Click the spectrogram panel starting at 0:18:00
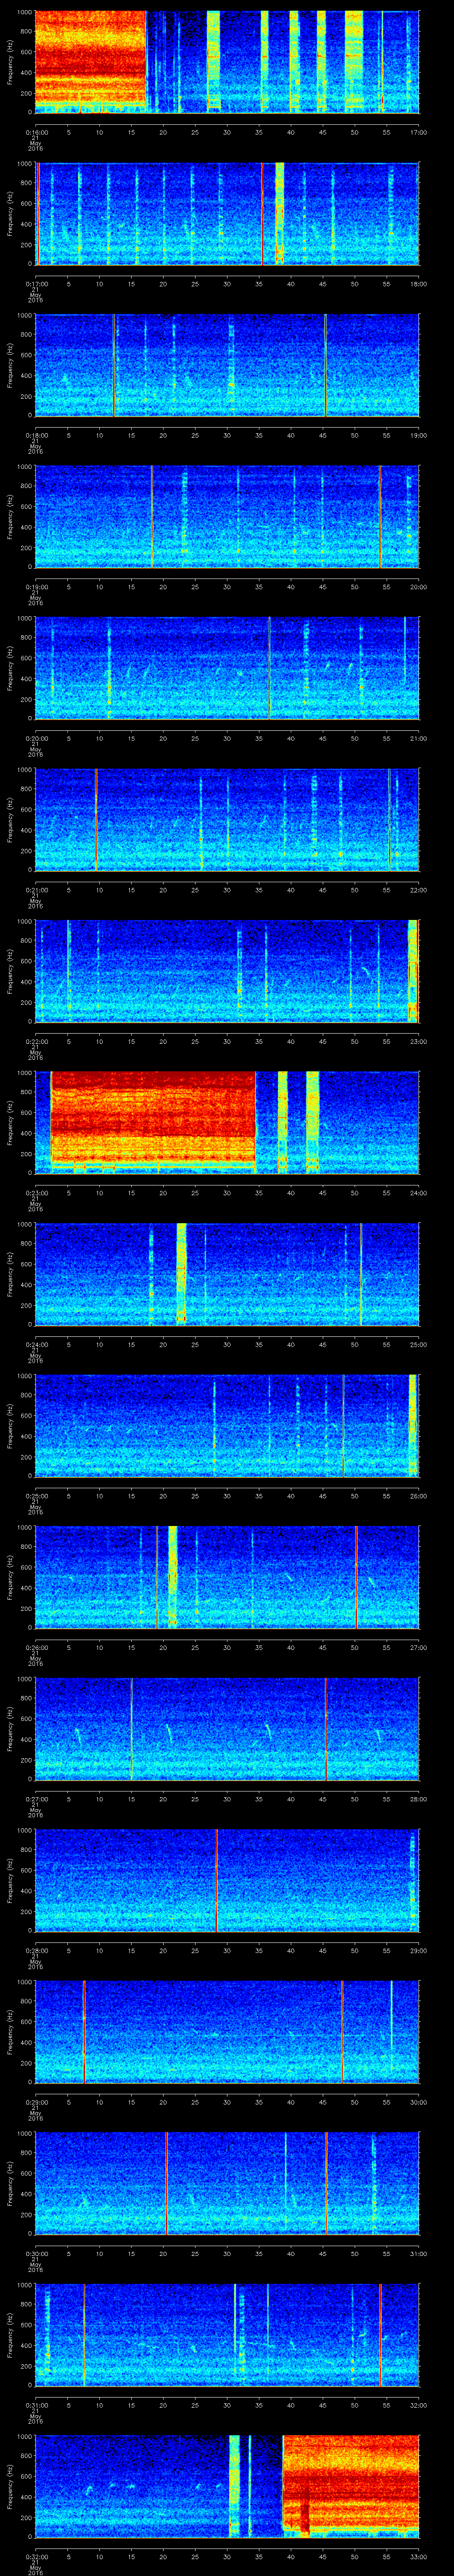The height and width of the screenshot is (2576, 454). (x=227, y=365)
